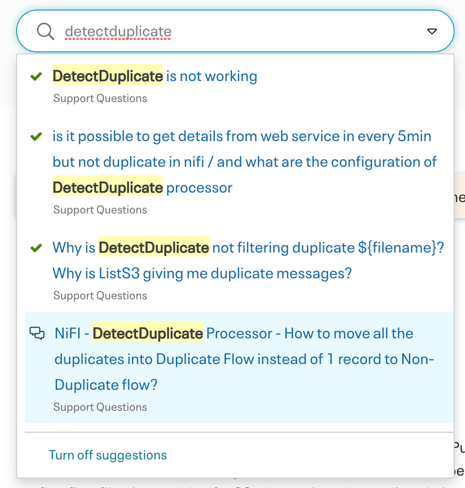Click the magnifying glass search icon
Image resolution: width=465 pixels, height=488 pixels.
point(45,31)
